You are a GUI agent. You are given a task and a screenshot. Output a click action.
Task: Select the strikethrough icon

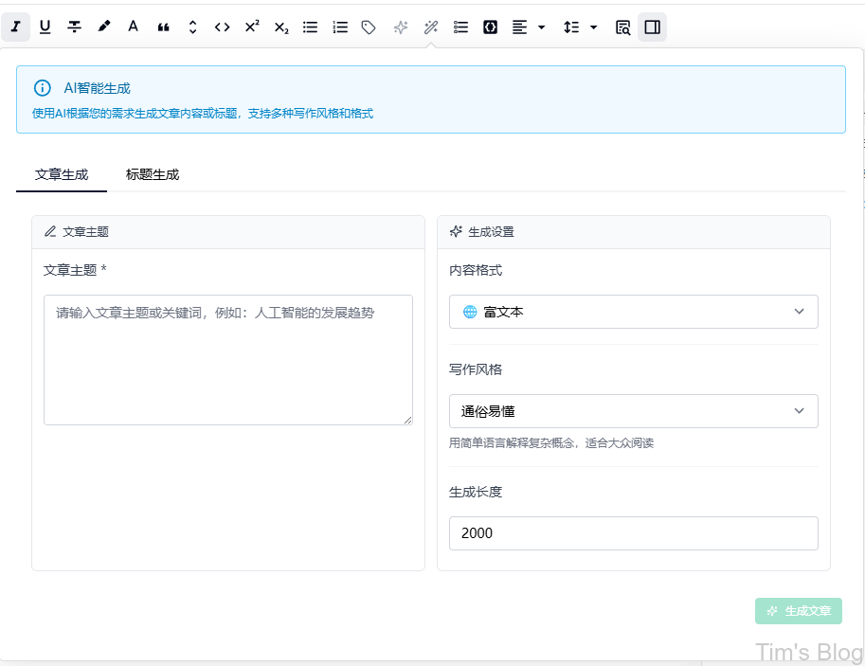74,27
